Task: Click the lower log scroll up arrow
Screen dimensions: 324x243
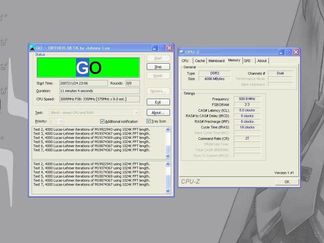Action: [x=168, y=164]
